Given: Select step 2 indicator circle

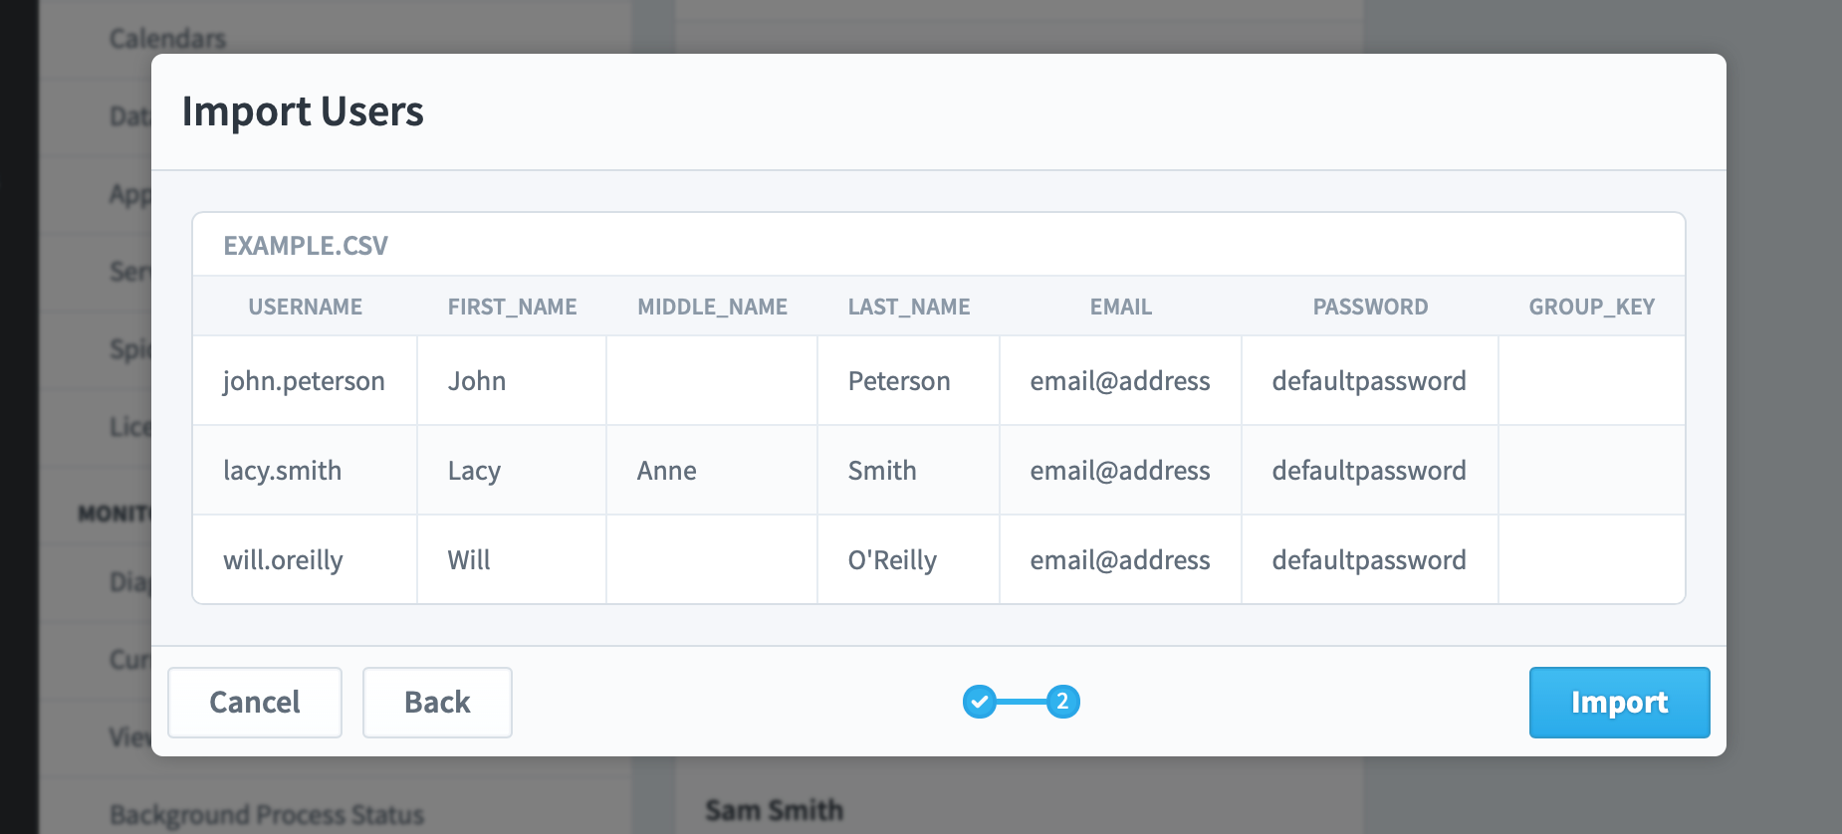Looking at the screenshot, I should click(x=1062, y=702).
